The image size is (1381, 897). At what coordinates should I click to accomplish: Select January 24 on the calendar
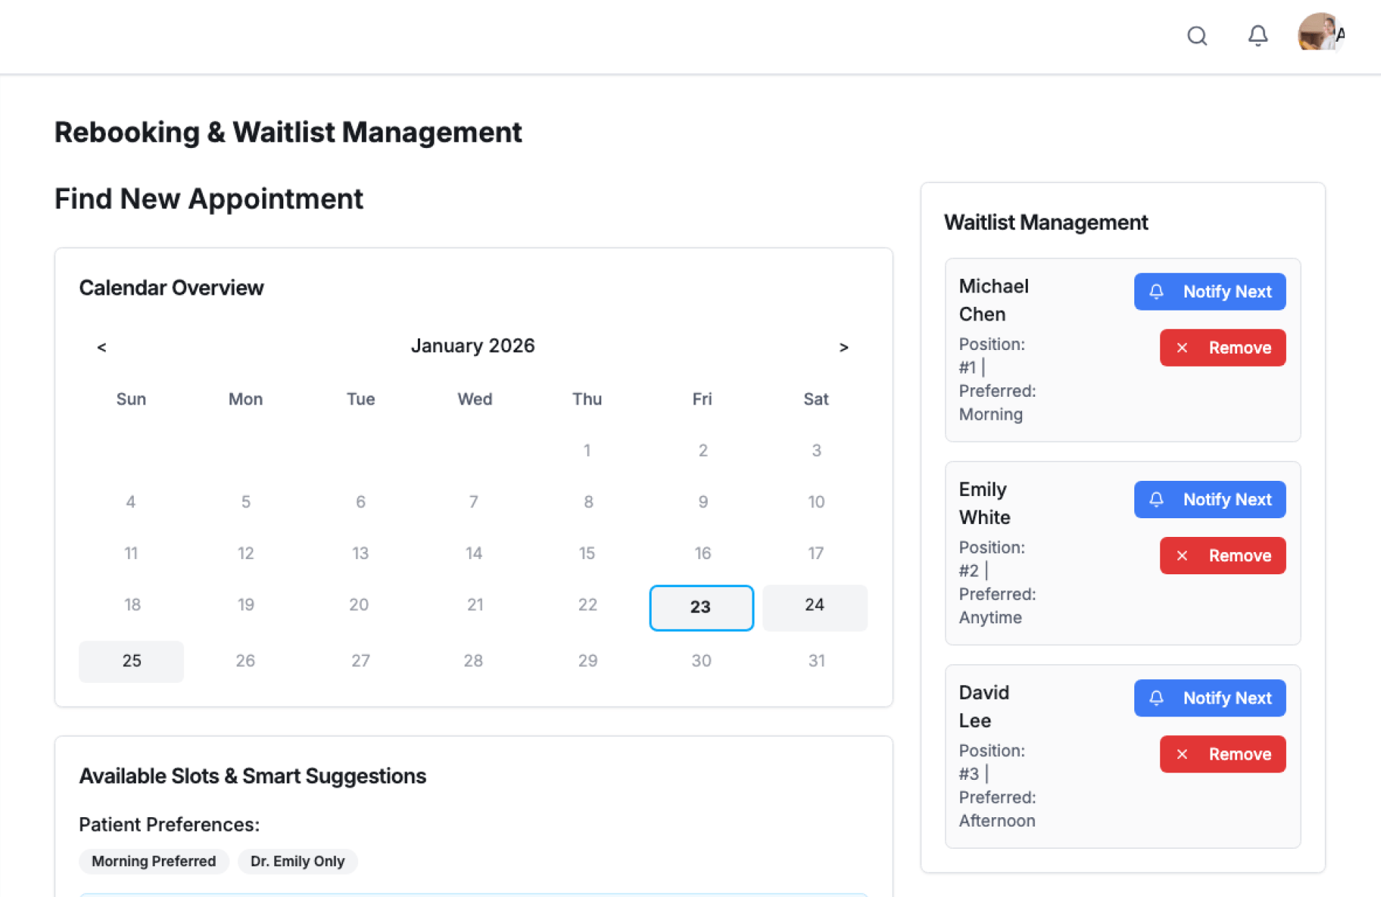pyautogui.click(x=814, y=606)
